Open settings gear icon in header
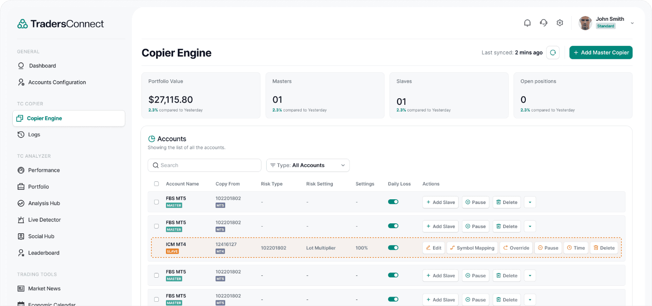Screen dimensions: 652x306 560,23
